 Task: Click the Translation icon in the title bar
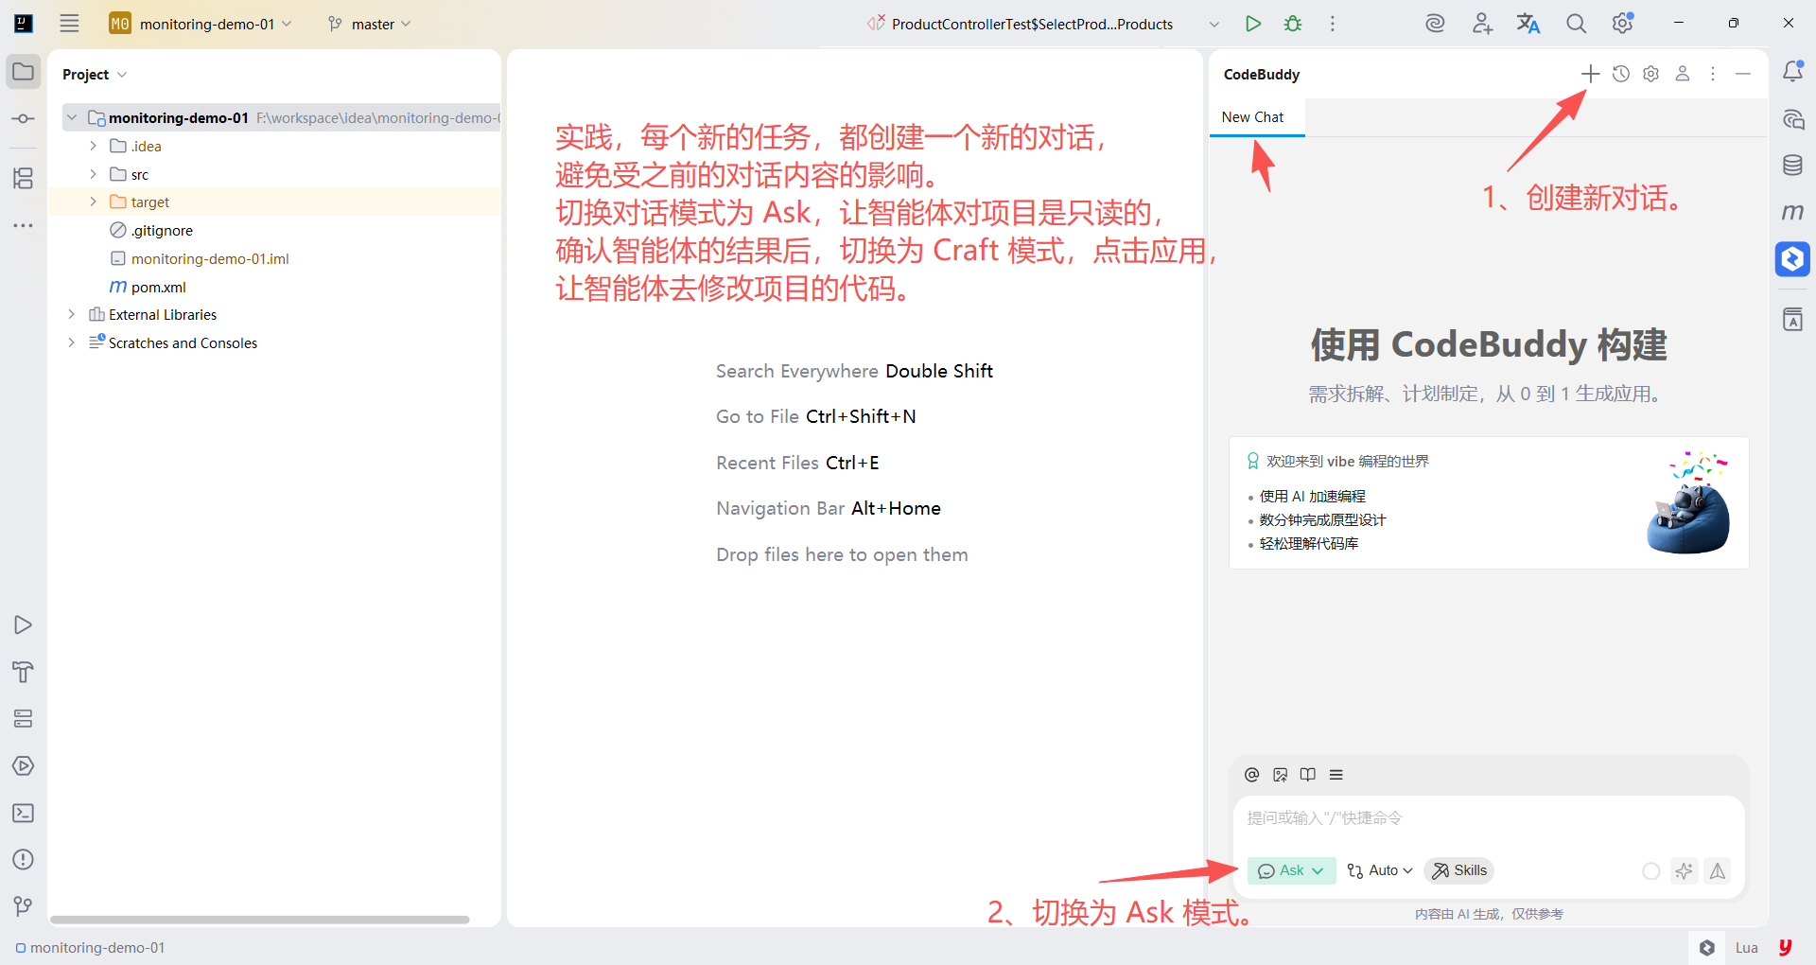[1528, 24]
